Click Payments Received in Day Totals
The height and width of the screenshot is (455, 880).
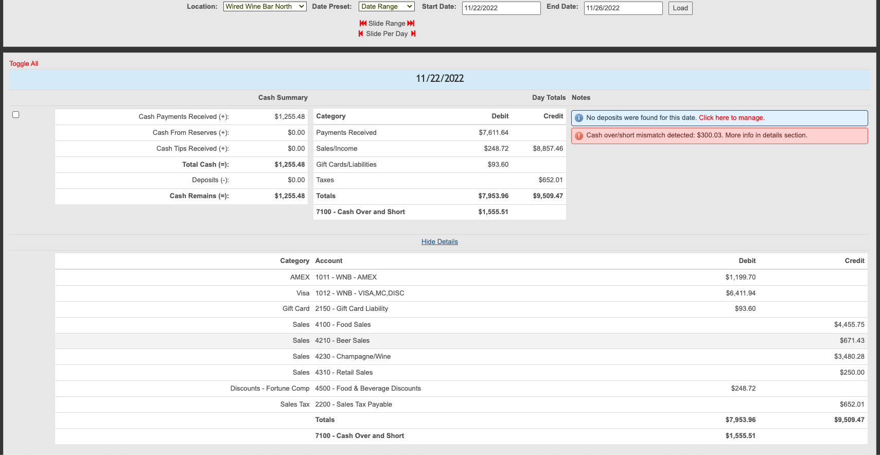pyautogui.click(x=346, y=133)
